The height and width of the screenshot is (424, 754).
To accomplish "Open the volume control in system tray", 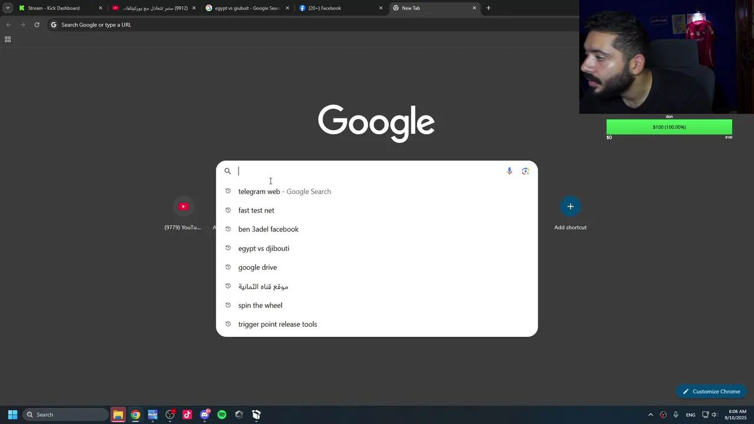I will coord(715,415).
